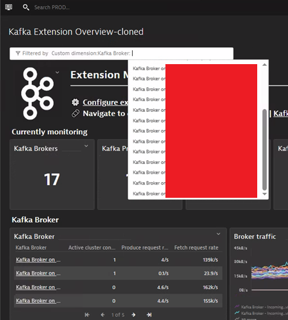This screenshot has width=288, height=320.
Task: Click the 4.4/s produce request rate value
Action: click(163, 301)
